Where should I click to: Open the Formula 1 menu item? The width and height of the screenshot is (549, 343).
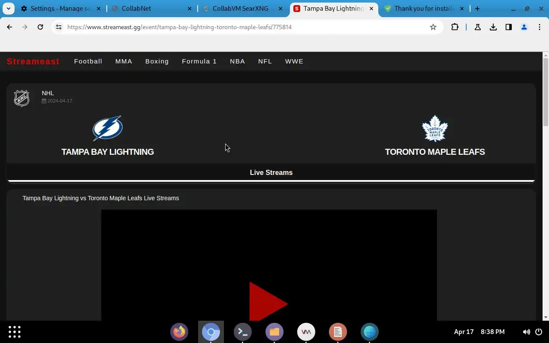pos(199,61)
